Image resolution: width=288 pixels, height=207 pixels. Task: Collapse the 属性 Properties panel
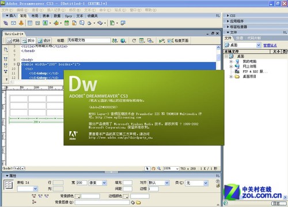(x=7, y=175)
